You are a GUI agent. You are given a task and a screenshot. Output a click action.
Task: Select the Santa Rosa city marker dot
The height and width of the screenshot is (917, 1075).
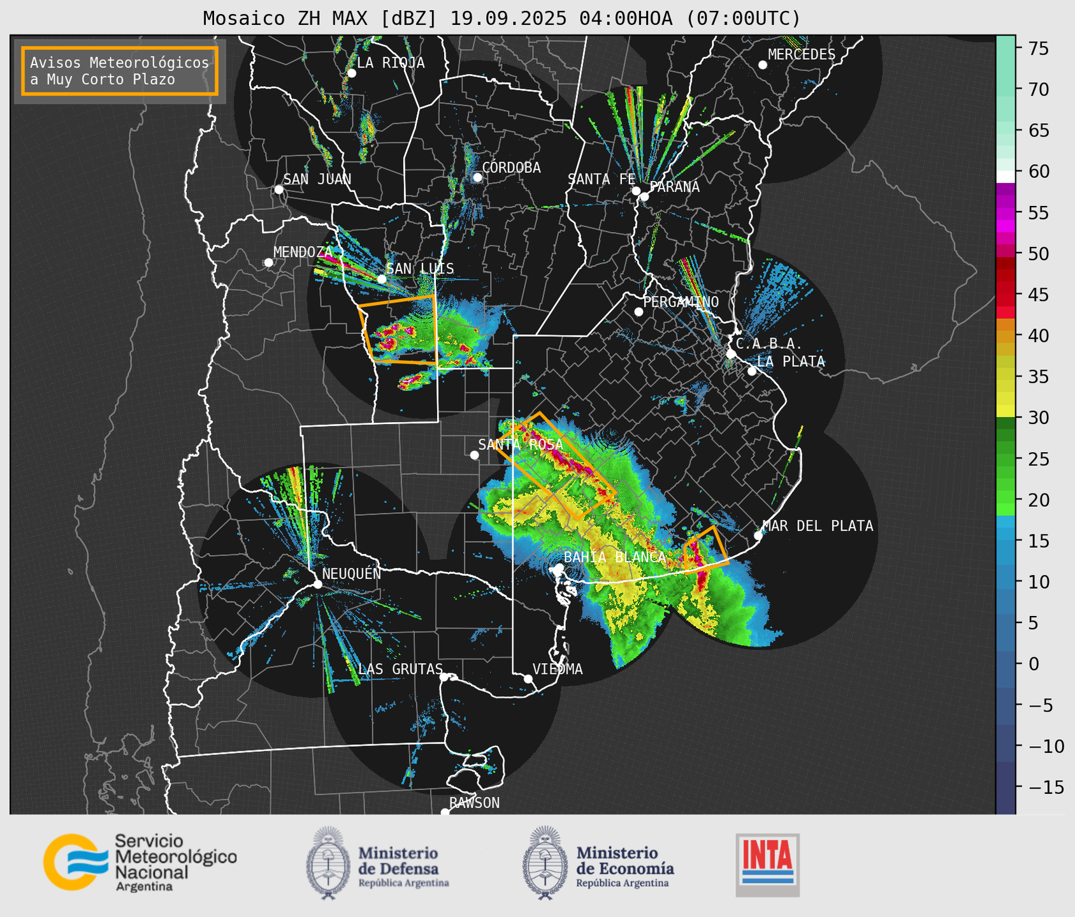coord(474,455)
